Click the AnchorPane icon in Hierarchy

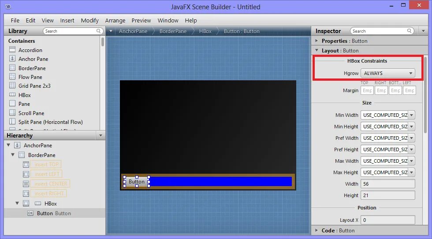[x=17, y=145]
